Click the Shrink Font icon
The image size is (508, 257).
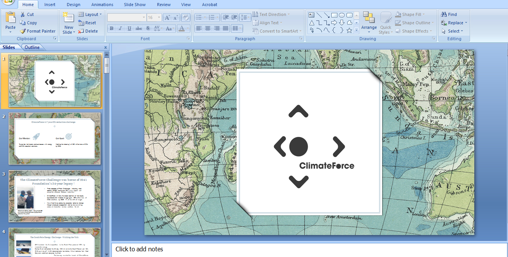pos(176,17)
